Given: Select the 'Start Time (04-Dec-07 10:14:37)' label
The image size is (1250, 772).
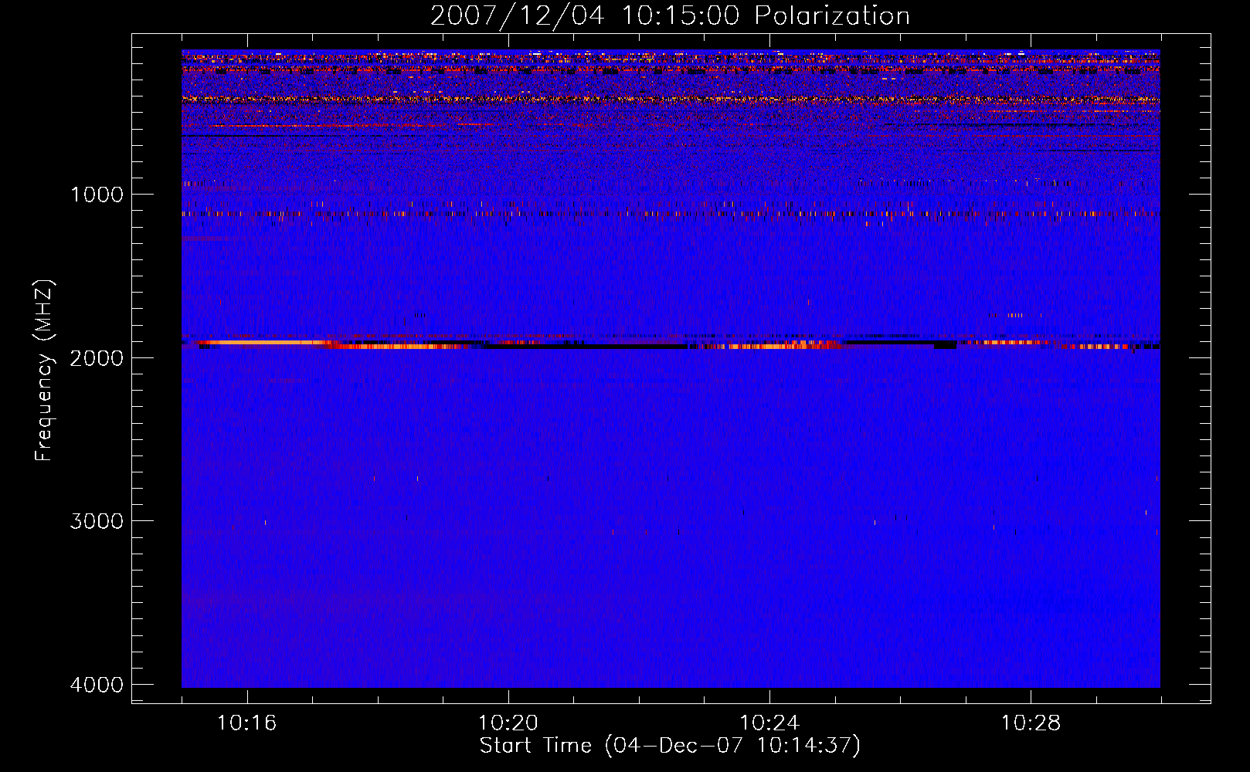Looking at the screenshot, I should (x=670, y=746).
